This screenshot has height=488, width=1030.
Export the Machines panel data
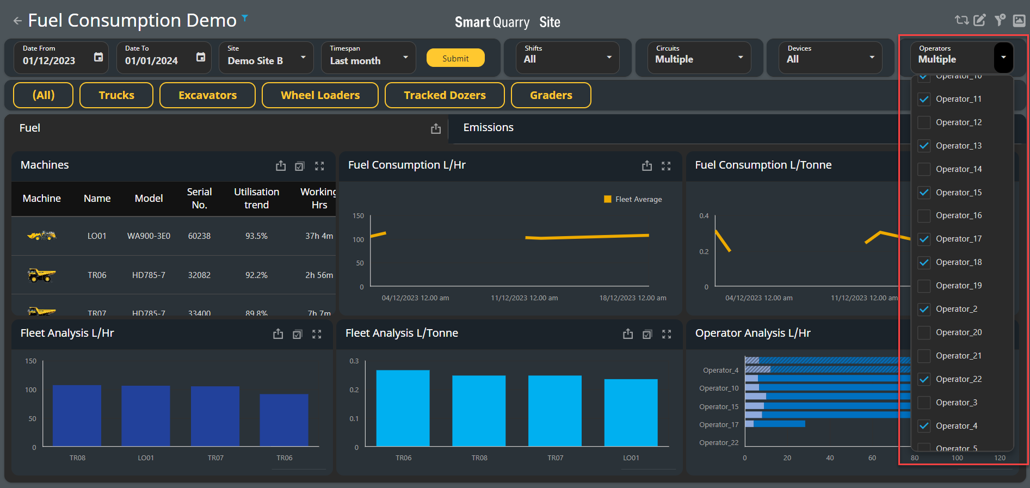[281, 166]
